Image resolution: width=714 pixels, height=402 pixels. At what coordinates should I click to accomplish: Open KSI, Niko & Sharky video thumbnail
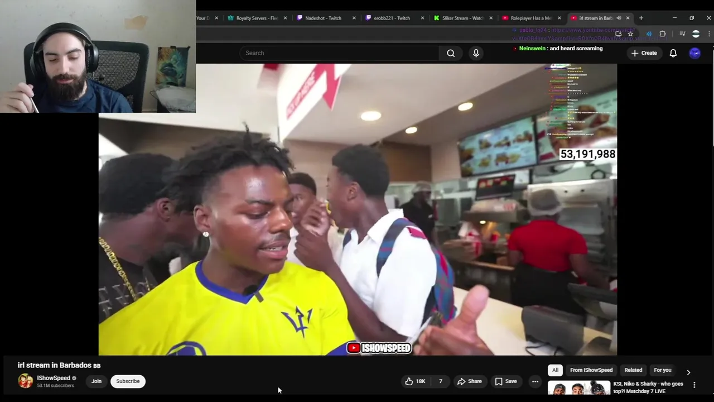(579, 387)
